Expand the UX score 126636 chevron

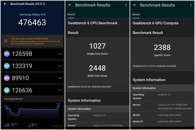(x=60, y=90)
